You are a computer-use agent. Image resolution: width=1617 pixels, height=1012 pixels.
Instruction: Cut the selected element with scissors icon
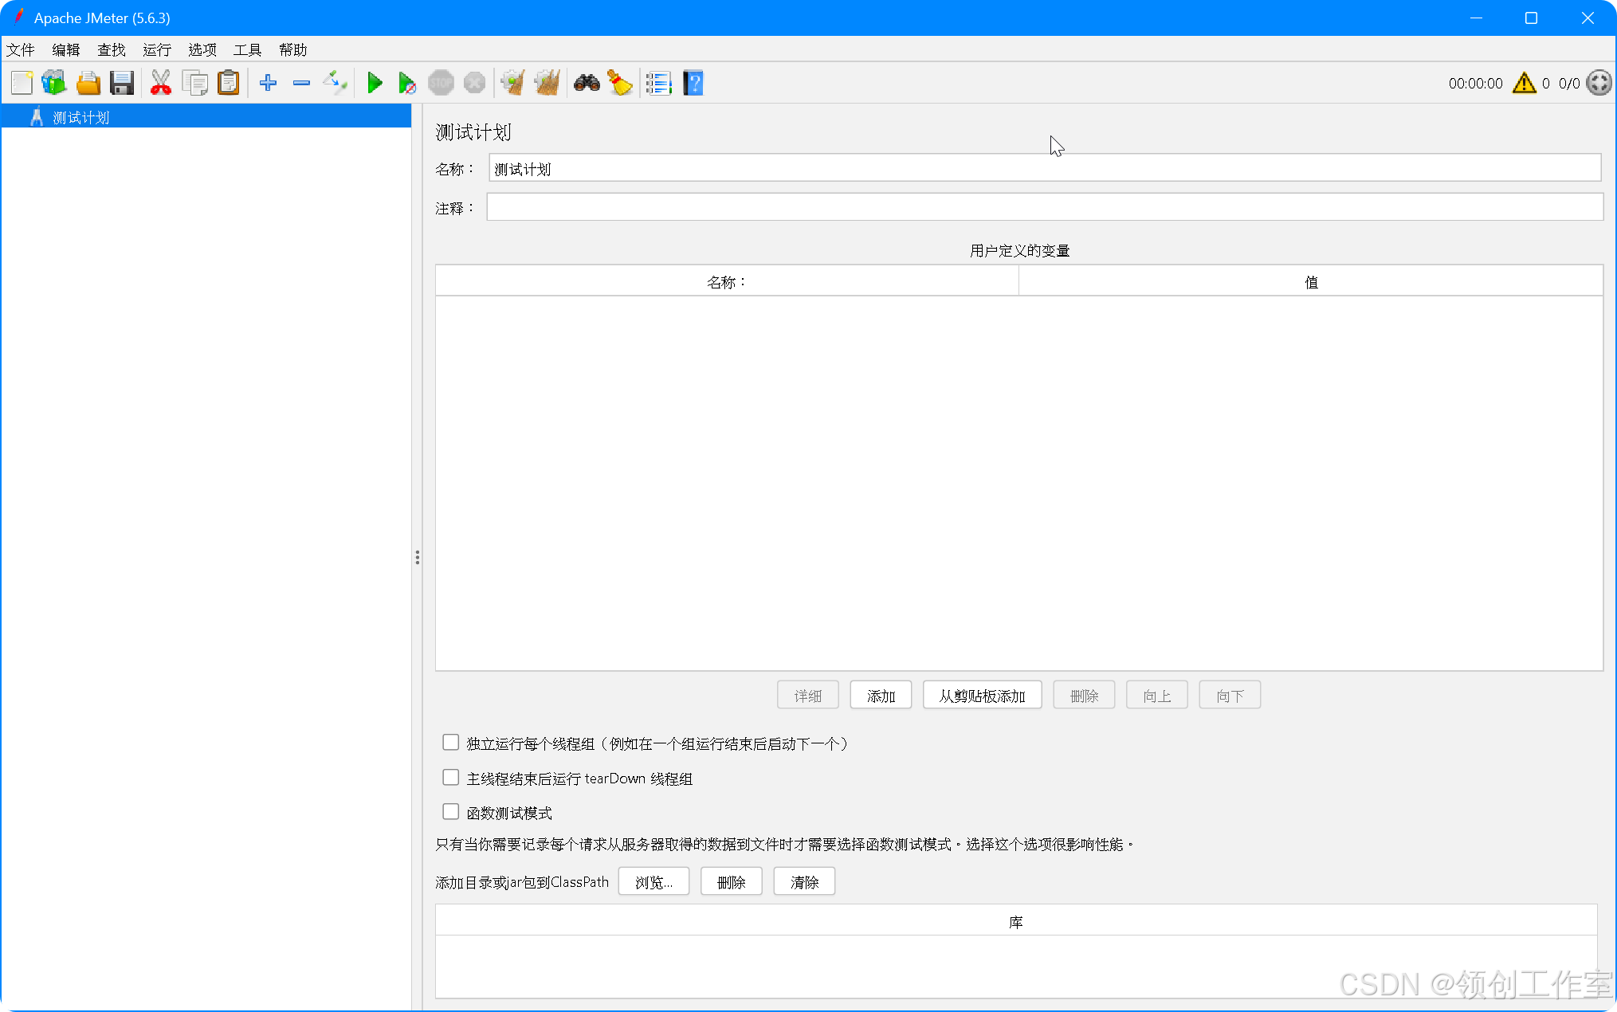point(160,82)
